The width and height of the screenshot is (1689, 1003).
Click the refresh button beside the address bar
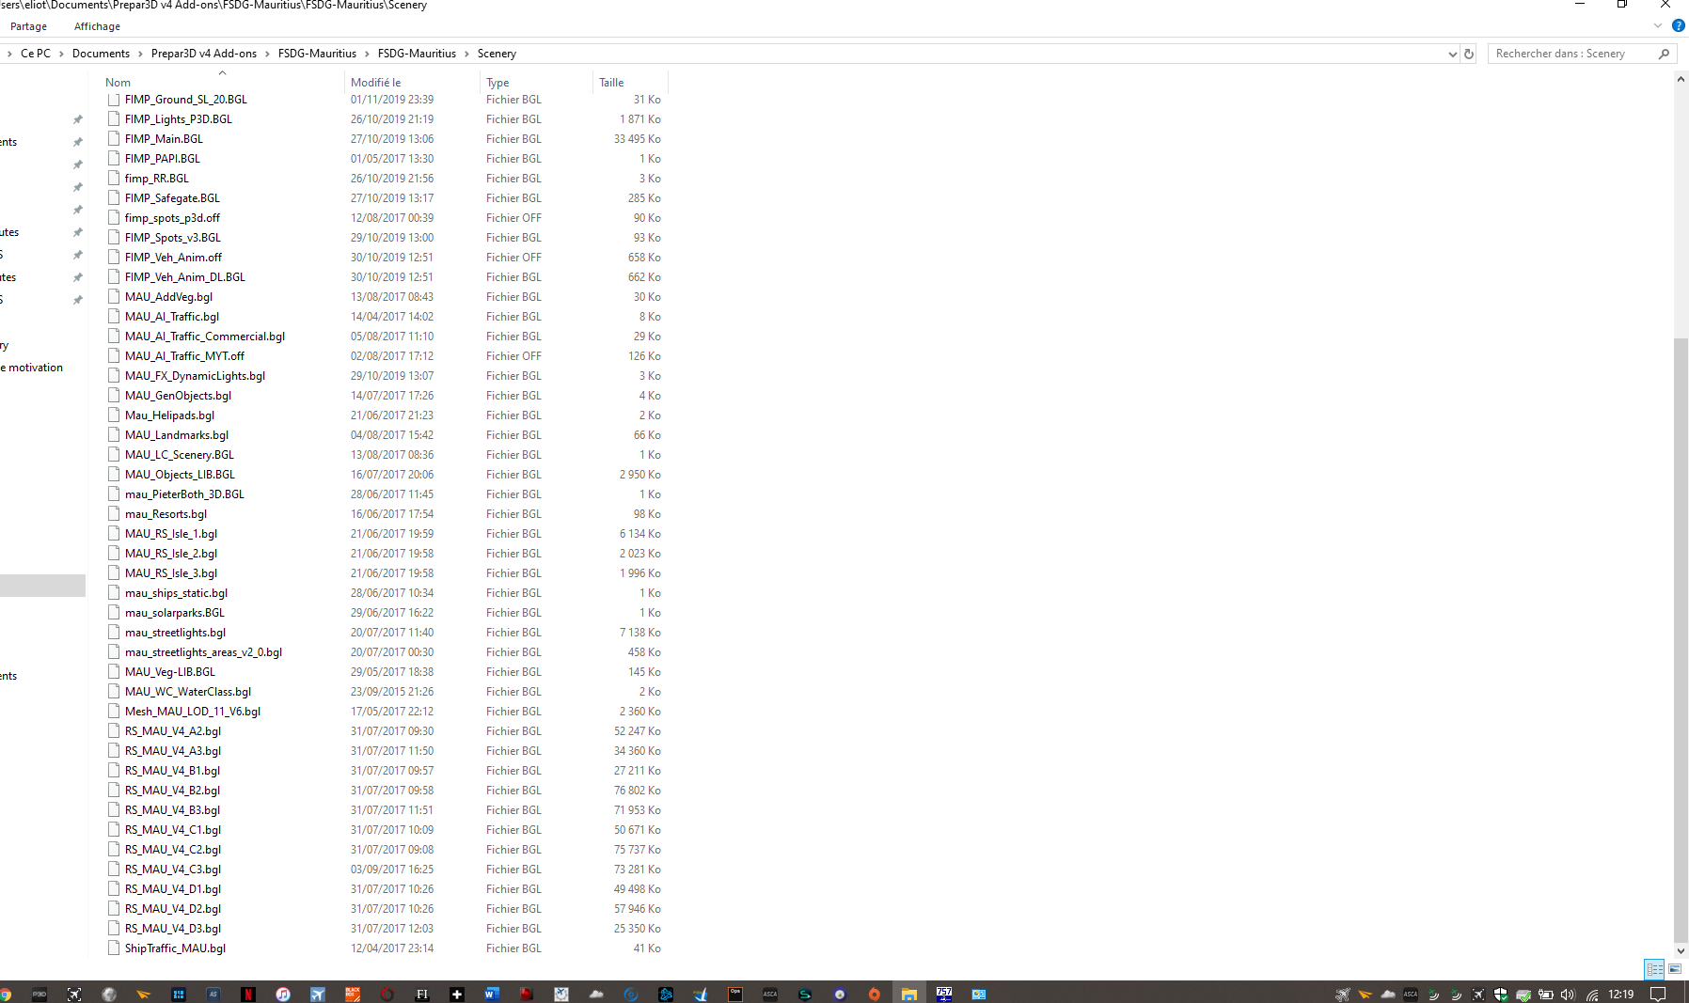pos(1469,55)
